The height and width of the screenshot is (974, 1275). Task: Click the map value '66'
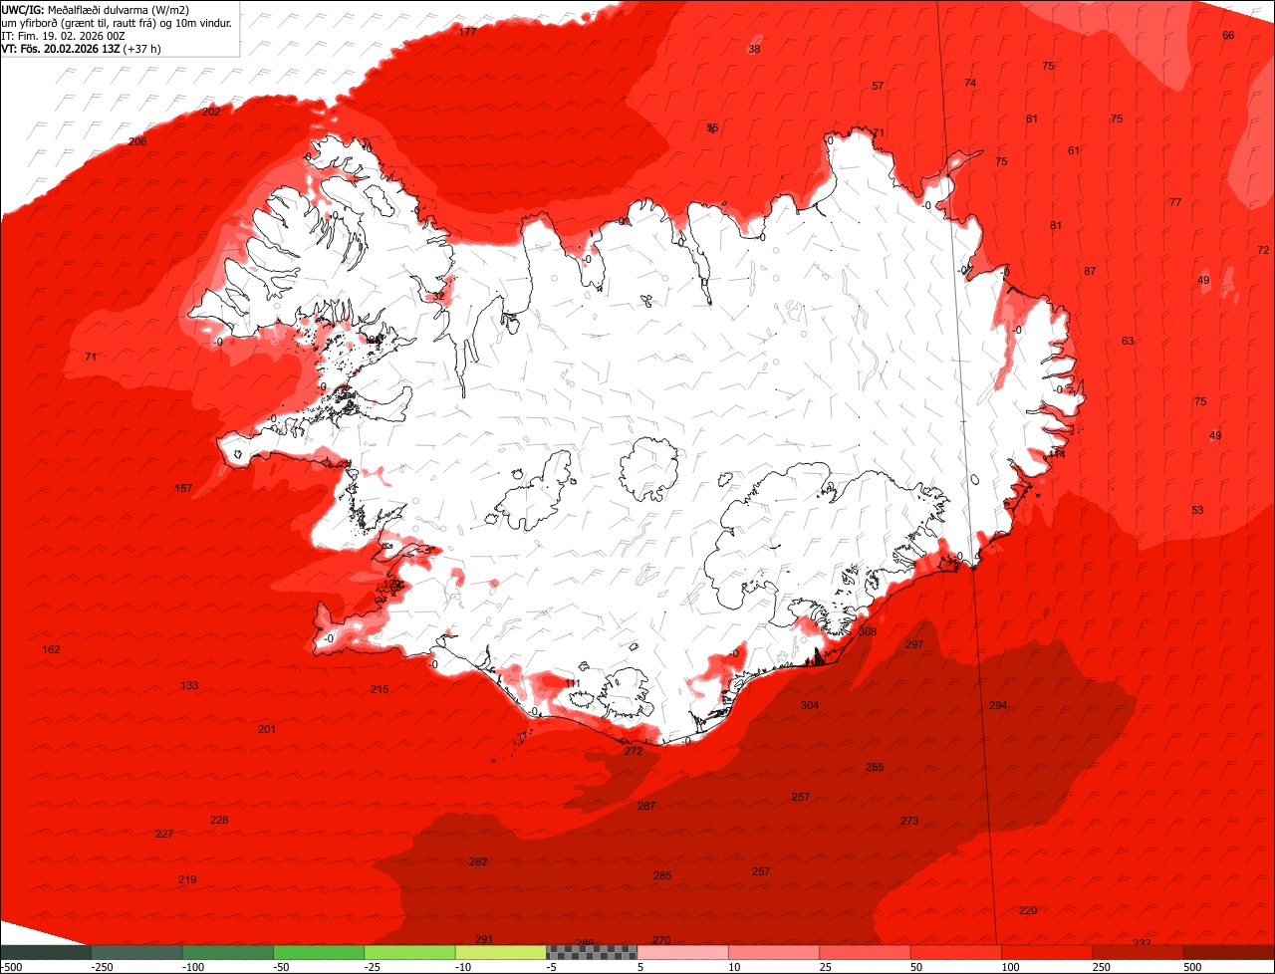(1228, 35)
